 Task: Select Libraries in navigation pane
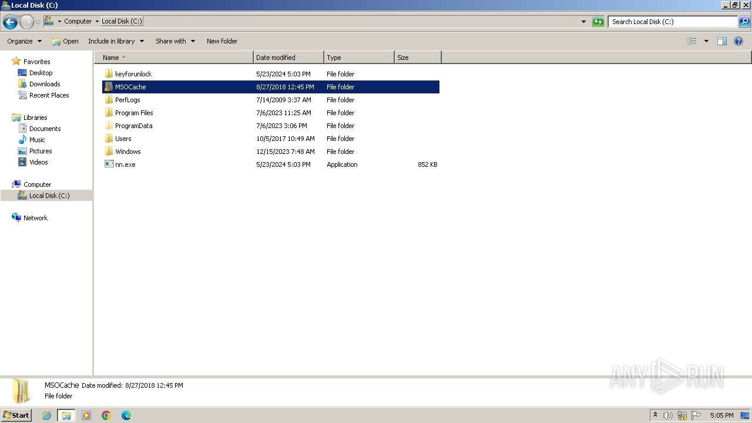(x=35, y=117)
